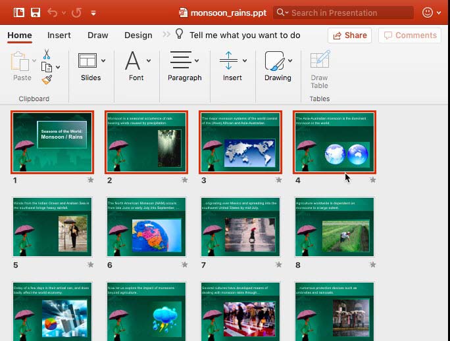Click the Slides layout icon
This screenshot has width=450, height=341.
point(87,60)
